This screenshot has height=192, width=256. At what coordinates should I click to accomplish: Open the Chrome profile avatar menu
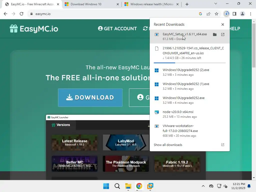[242, 14]
